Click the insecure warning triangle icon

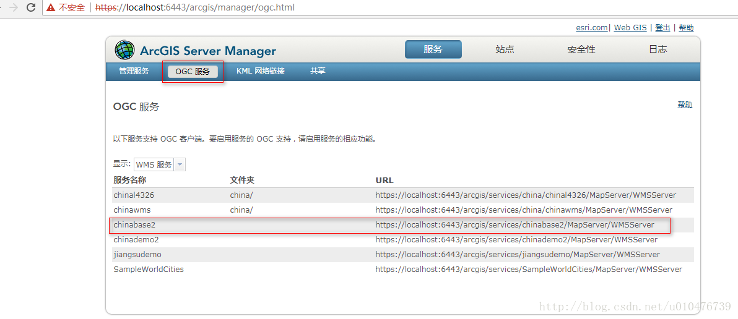point(50,8)
